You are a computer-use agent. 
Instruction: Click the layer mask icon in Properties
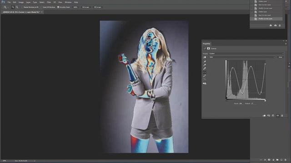pyautogui.click(x=208, y=48)
